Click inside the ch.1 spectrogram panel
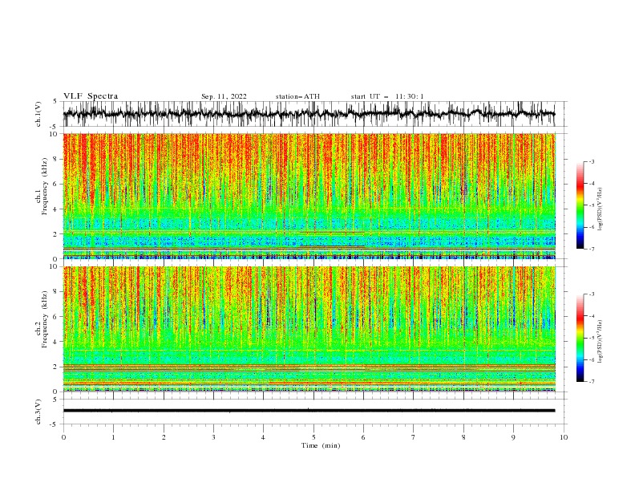Image resolution: width=635 pixels, height=491 pixels. pos(309,196)
